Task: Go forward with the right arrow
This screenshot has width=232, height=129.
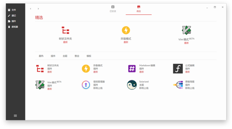Action: [38, 9]
